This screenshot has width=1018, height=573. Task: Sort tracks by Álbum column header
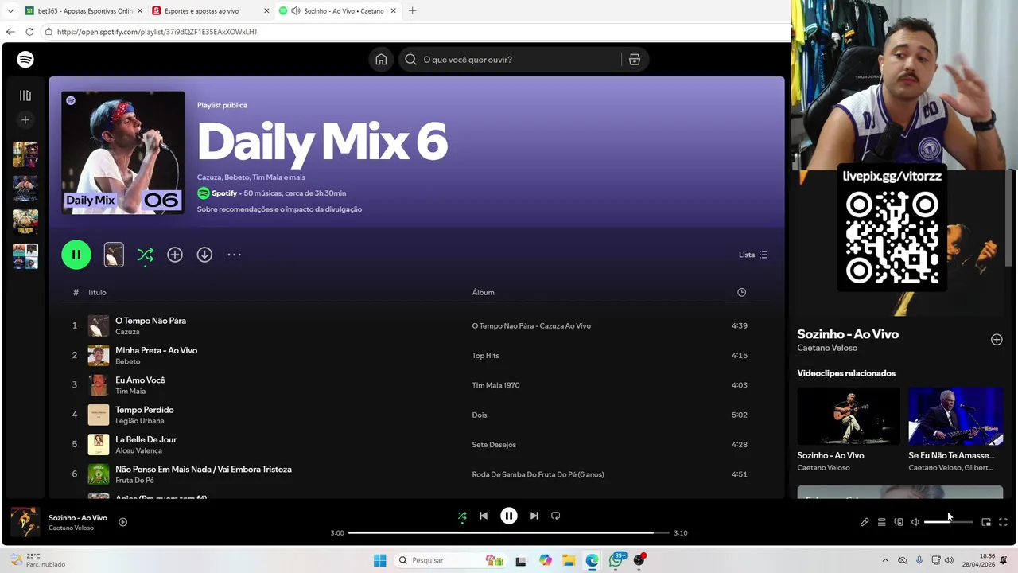pyautogui.click(x=483, y=292)
